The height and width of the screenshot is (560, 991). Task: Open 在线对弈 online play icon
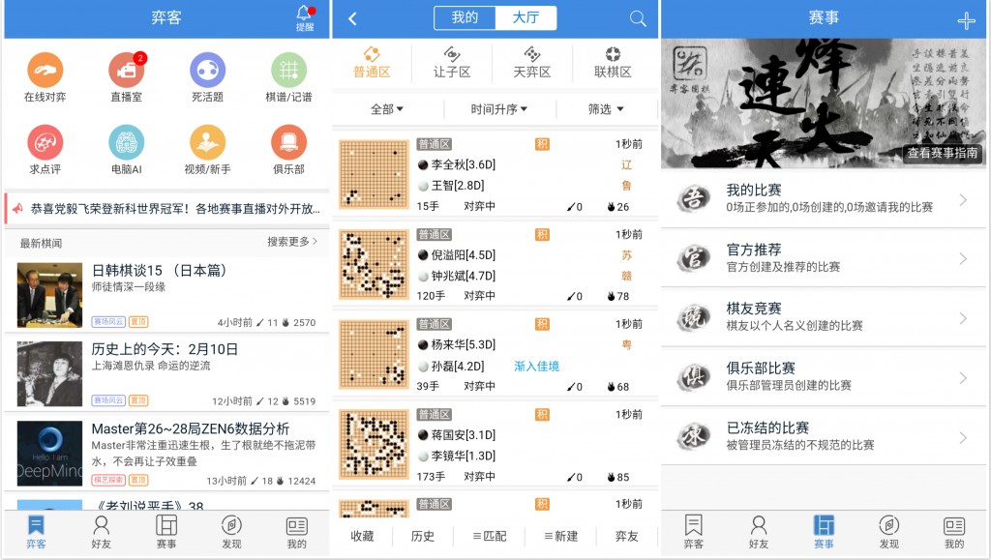click(45, 70)
